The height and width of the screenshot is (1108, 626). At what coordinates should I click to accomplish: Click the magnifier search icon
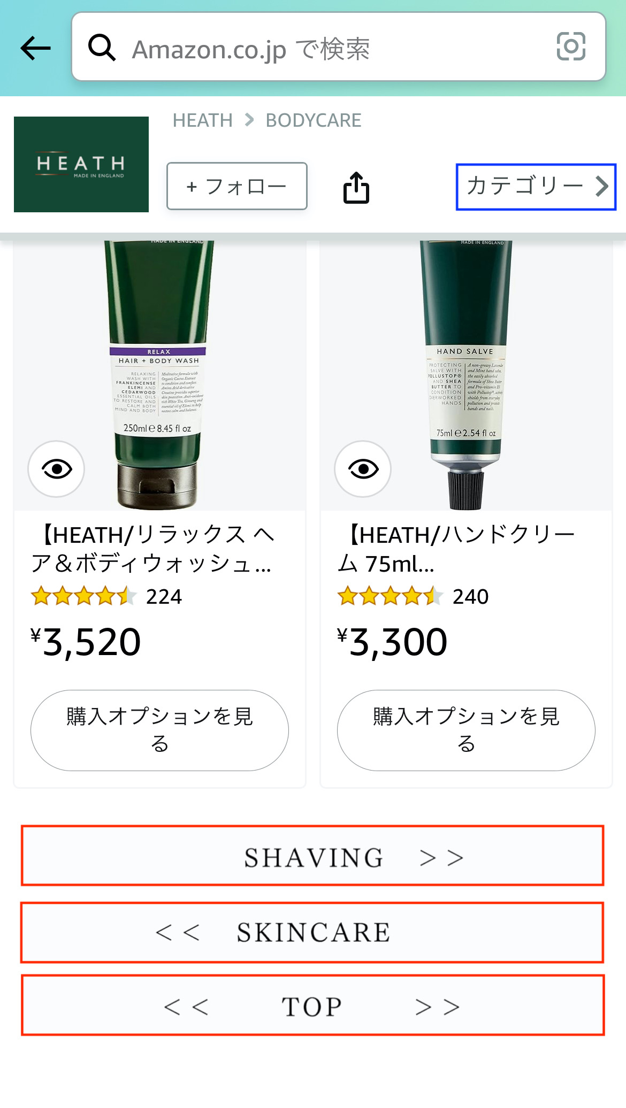[102, 48]
